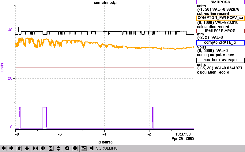Screen dimensions: 245x152
Task: Click the subroutine record text
Action: (x=213, y=14)
